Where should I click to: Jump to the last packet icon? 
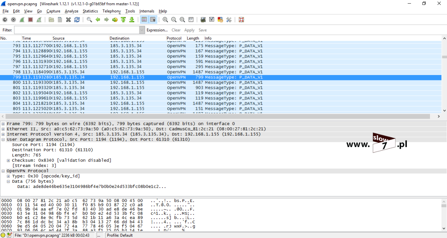pyautogui.click(x=132, y=20)
